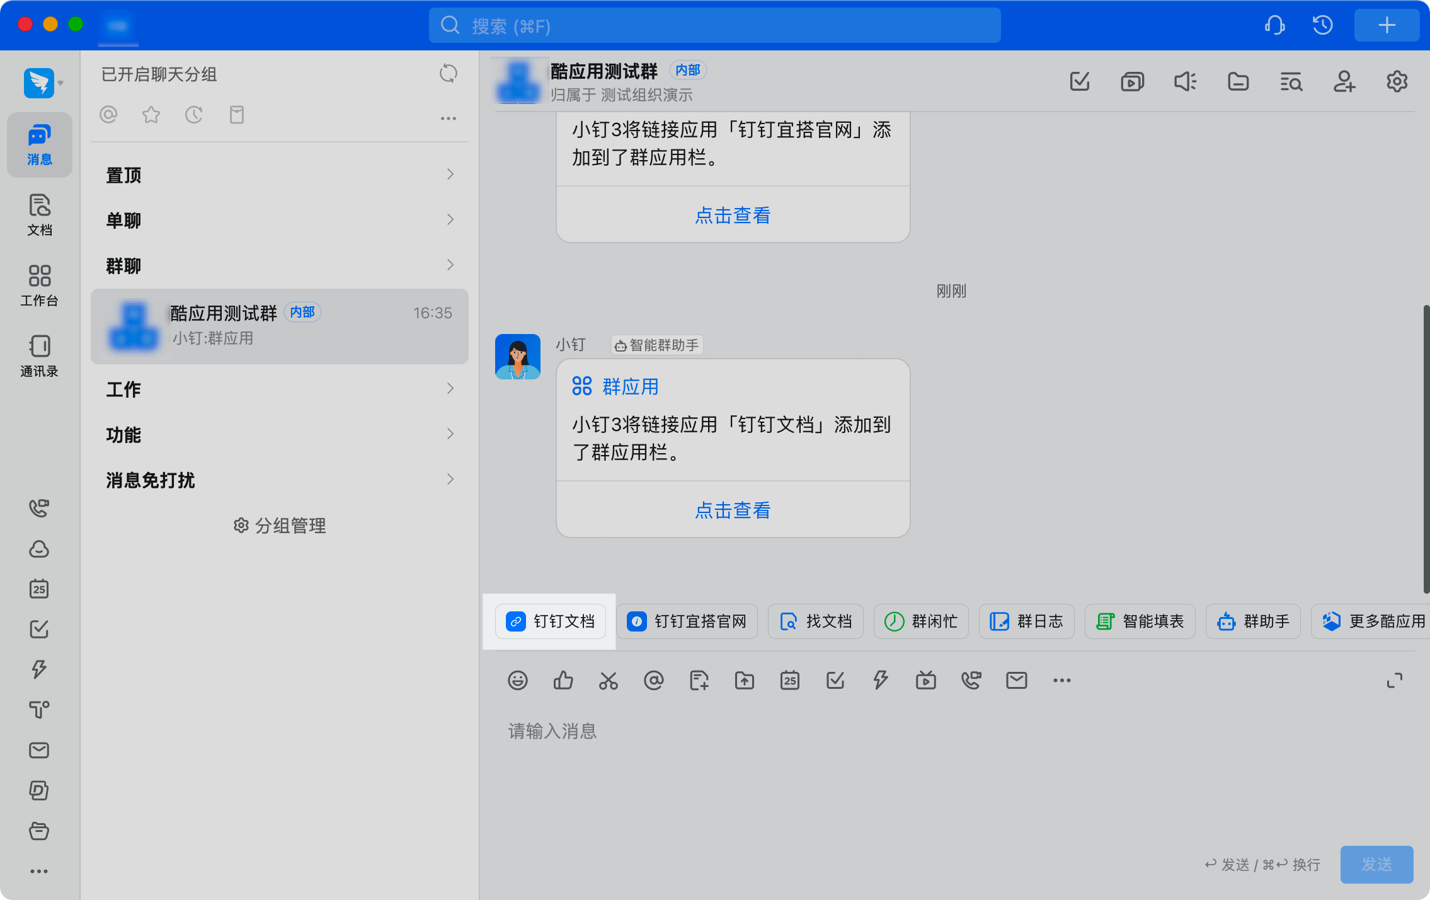Click the lightning bolt icon in left sidebar
This screenshot has height=900, width=1430.
[39, 669]
